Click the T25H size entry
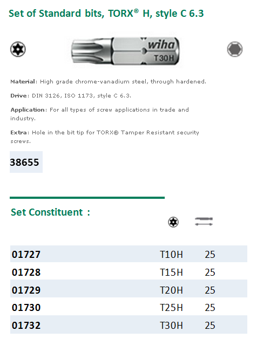The height and width of the screenshot is (344, 257). (171, 308)
